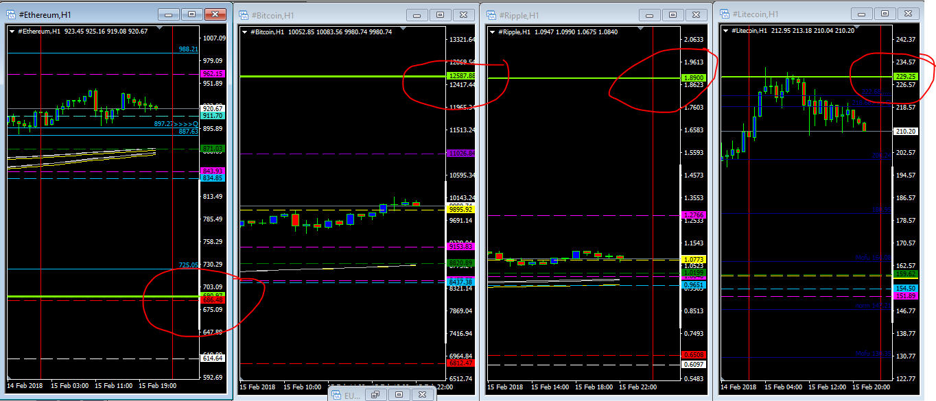936x401 pixels.
Task: Open the dropdown arrow beside #Ethereum,H1 chart label
Action: [12, 31]
